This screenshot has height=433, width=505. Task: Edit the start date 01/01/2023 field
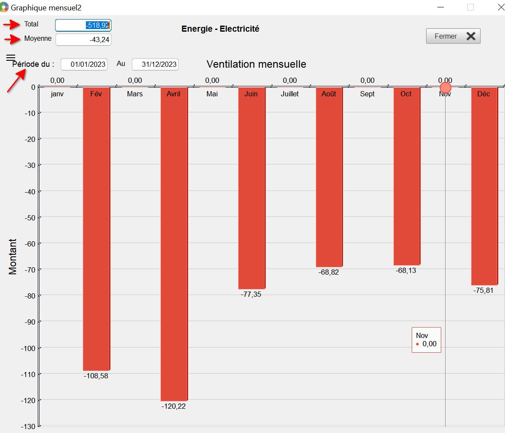coord(84,64)
